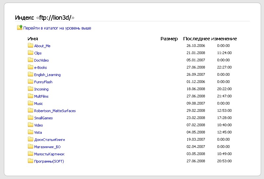Click the folder icon beside Clips
This screenshot has width=264, height=179.
pyautogui.click(x=31, y=53)
